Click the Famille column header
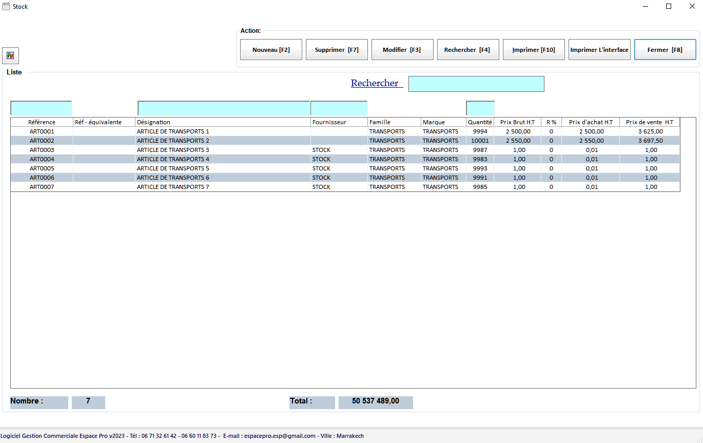The height and width of the screenshot is (443, 703). pos(394,122)
